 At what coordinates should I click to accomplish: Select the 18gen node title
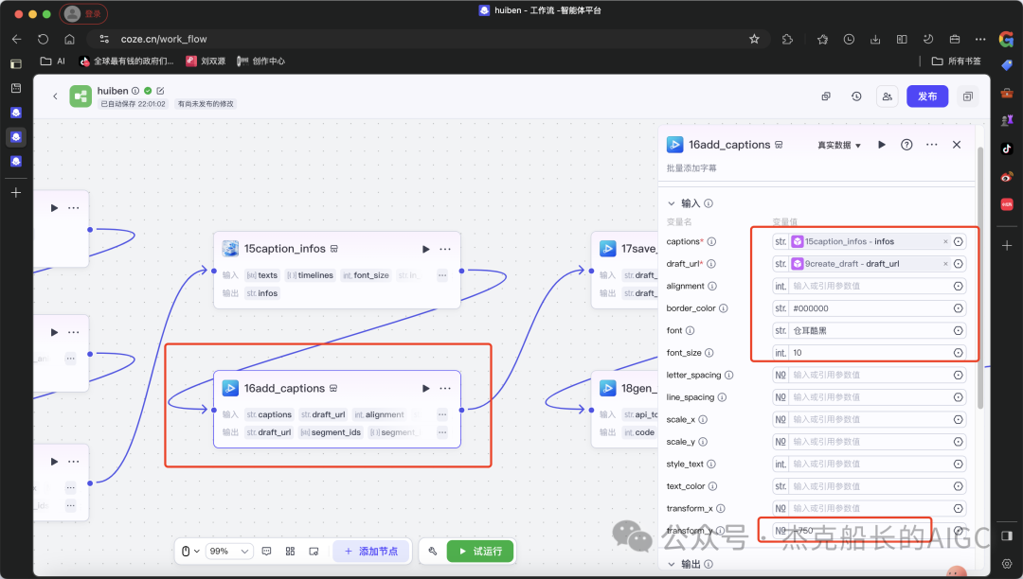tap(637, 388)
